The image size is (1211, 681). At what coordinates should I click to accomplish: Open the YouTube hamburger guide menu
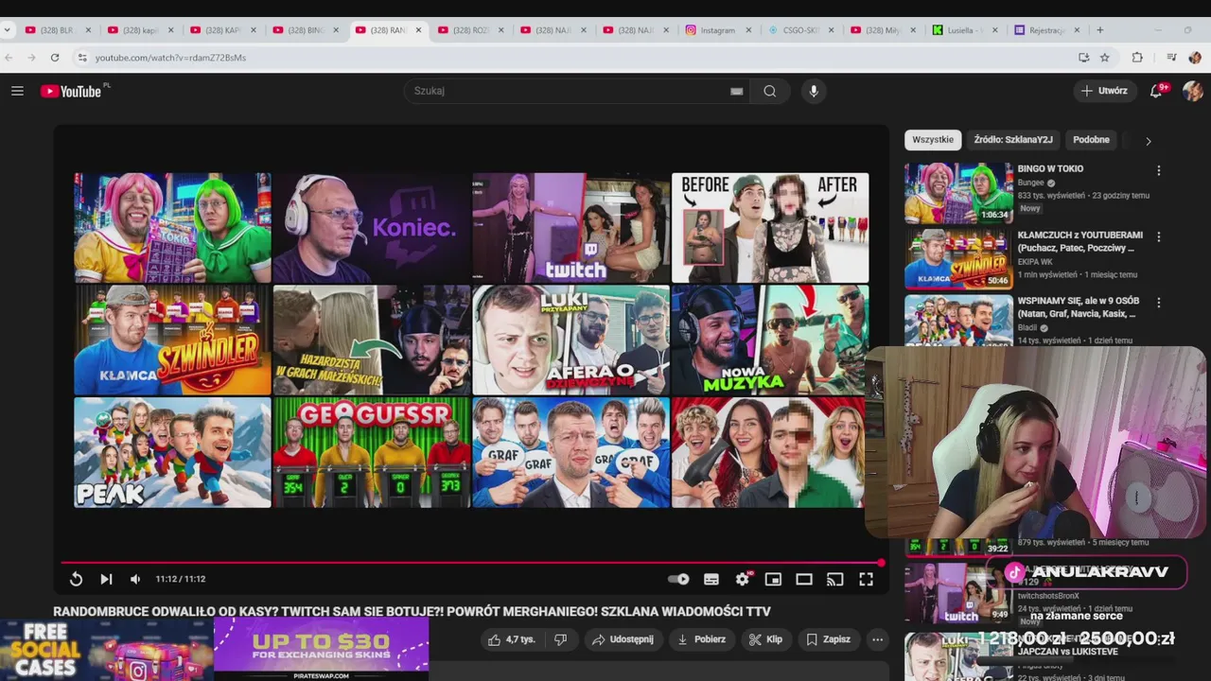click(x=17, y=91)
